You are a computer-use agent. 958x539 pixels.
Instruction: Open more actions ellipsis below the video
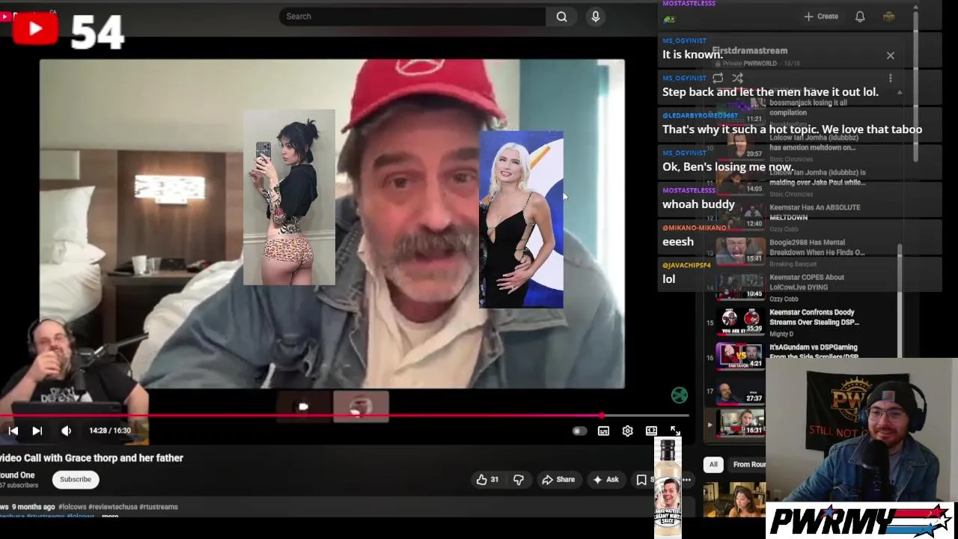[686, 480]
